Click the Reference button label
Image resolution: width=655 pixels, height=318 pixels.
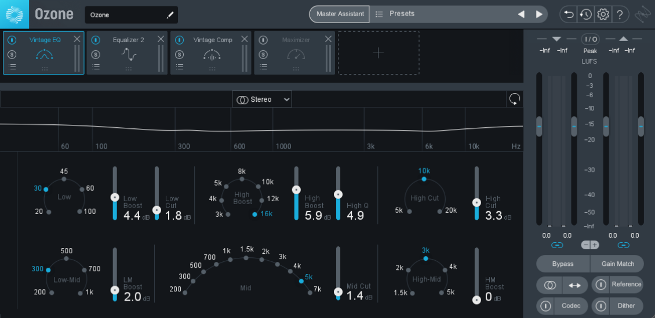(x=626, y=284)
